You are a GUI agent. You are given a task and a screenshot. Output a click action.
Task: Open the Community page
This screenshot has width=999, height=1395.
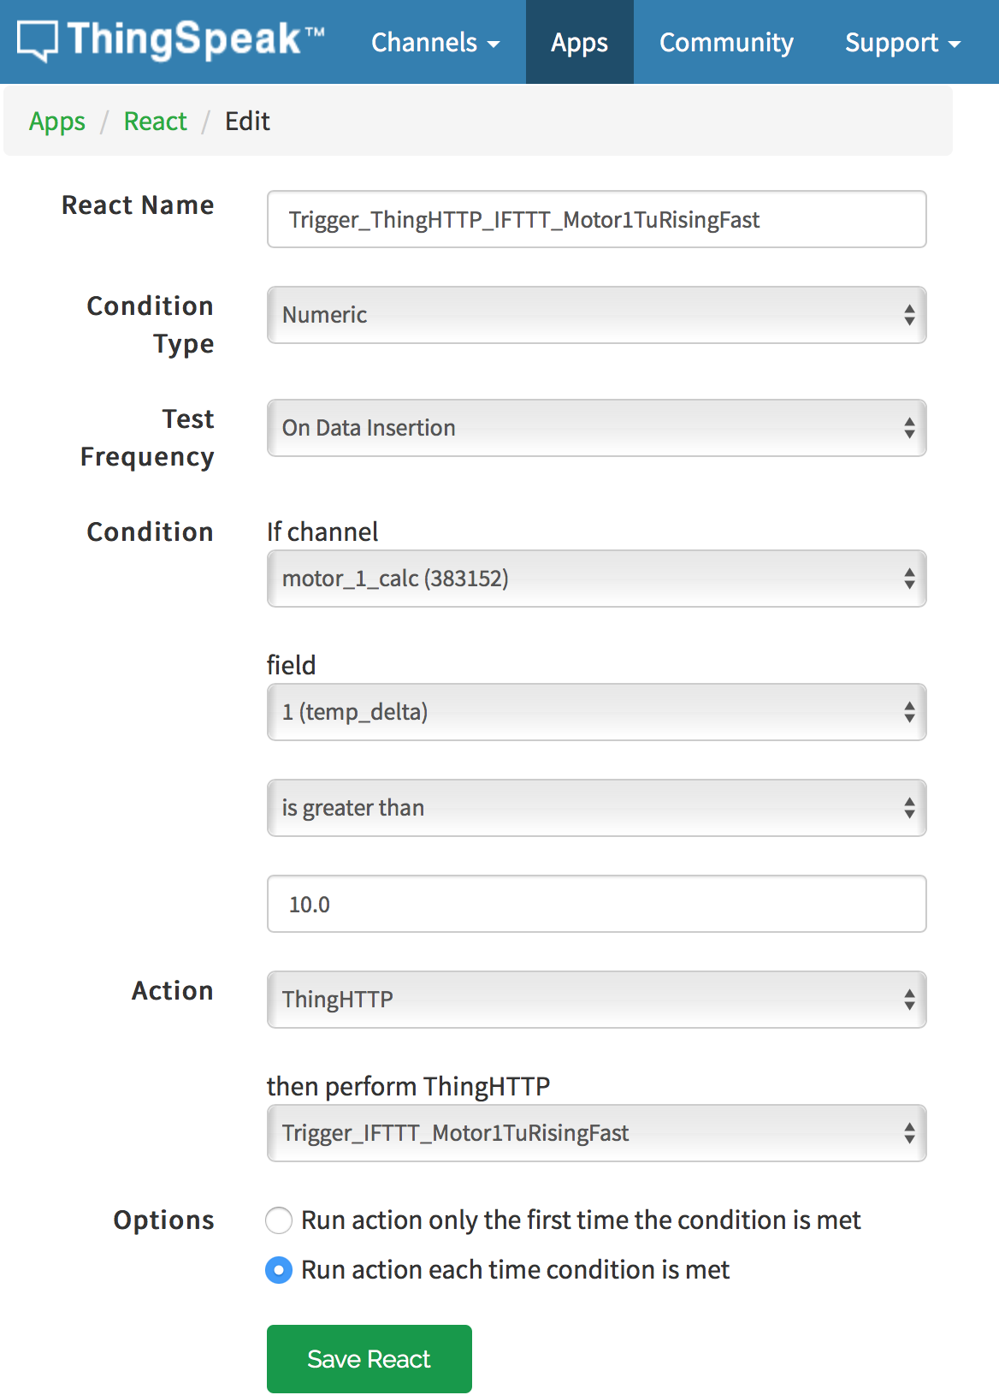coord(726,43)
